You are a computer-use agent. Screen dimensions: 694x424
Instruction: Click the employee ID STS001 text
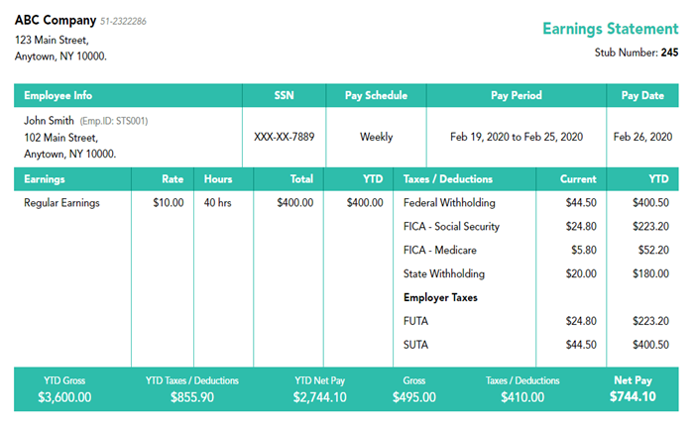(114, 121)
